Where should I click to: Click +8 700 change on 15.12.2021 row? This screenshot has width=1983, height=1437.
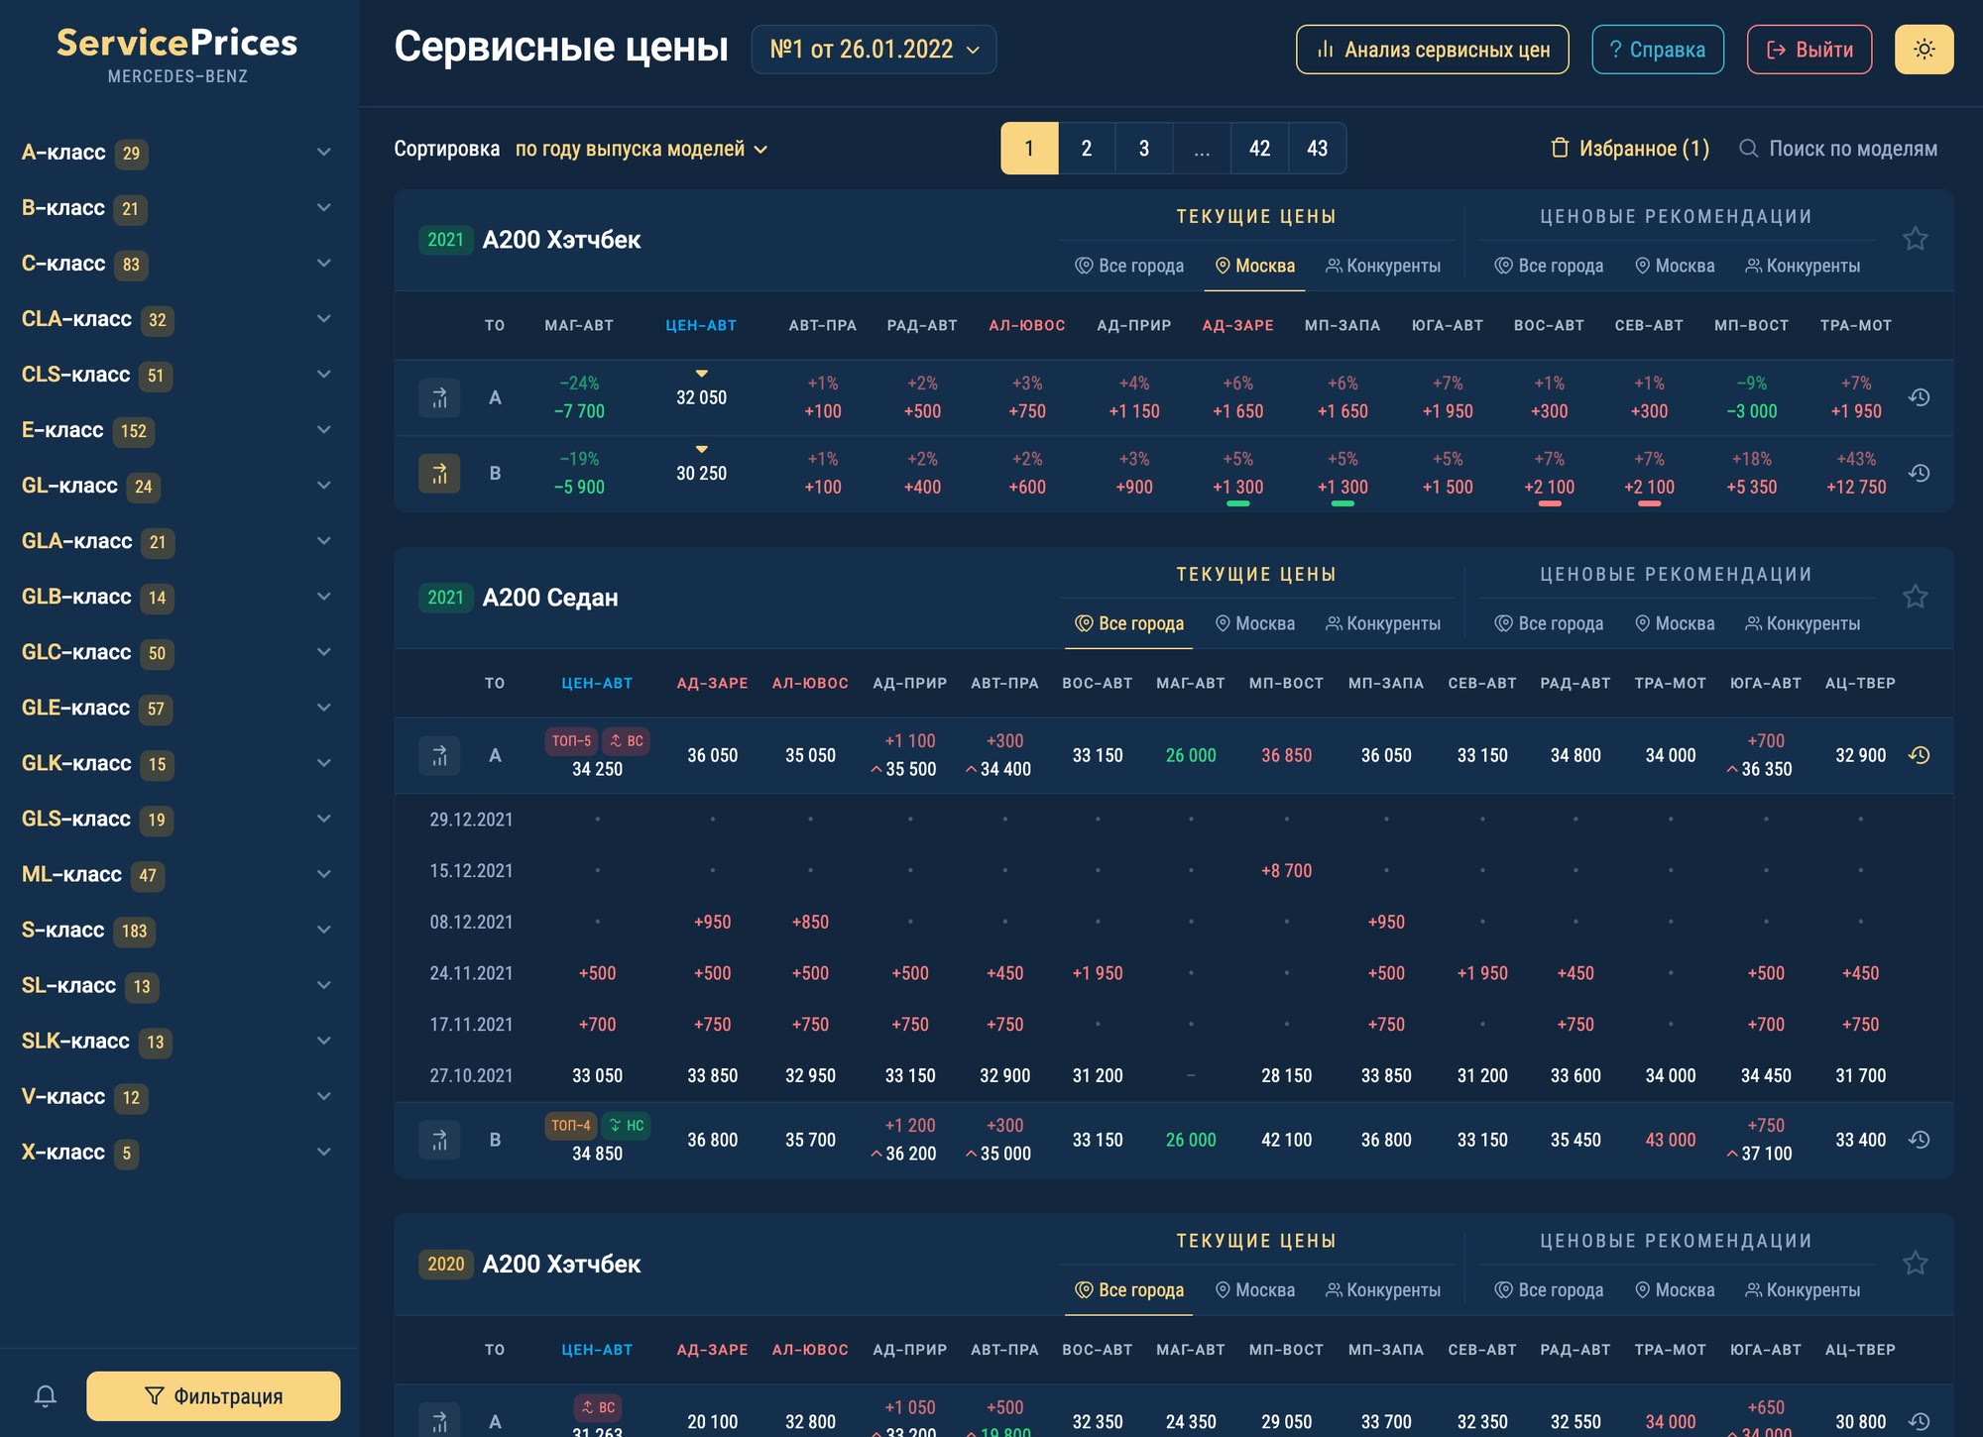(1286, 870)
